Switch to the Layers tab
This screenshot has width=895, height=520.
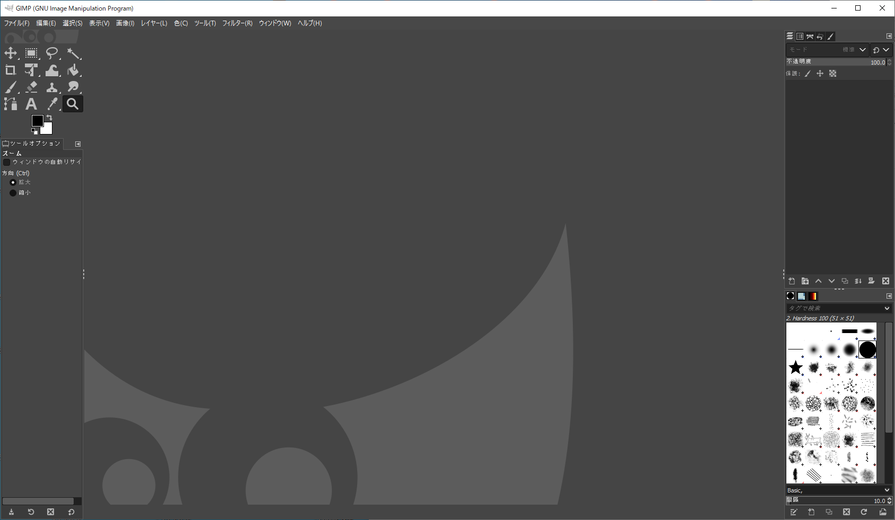click(x=790, y=36)
